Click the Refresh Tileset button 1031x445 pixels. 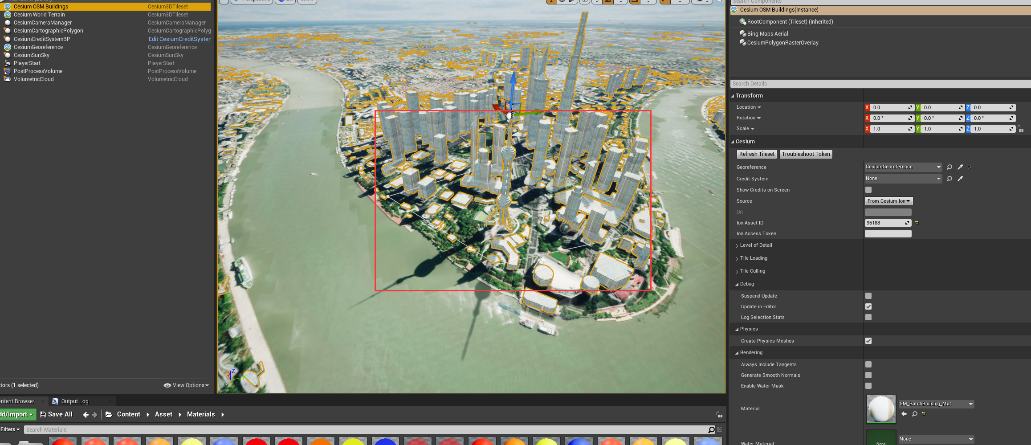[757, 154]
